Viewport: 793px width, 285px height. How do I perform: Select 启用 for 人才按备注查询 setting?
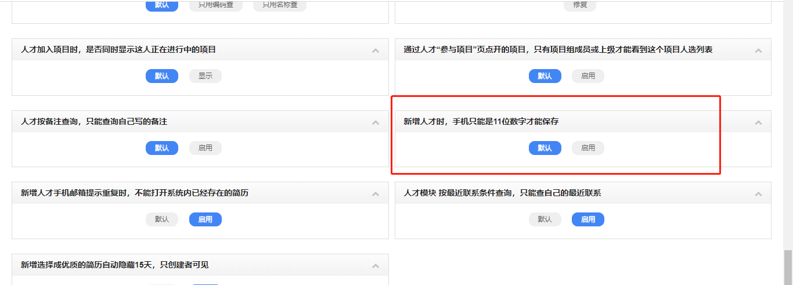pyautogui.click(x=206, y=148)
